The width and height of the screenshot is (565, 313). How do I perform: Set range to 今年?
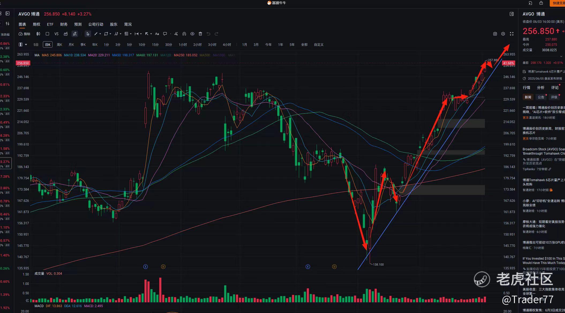[268, 45]
